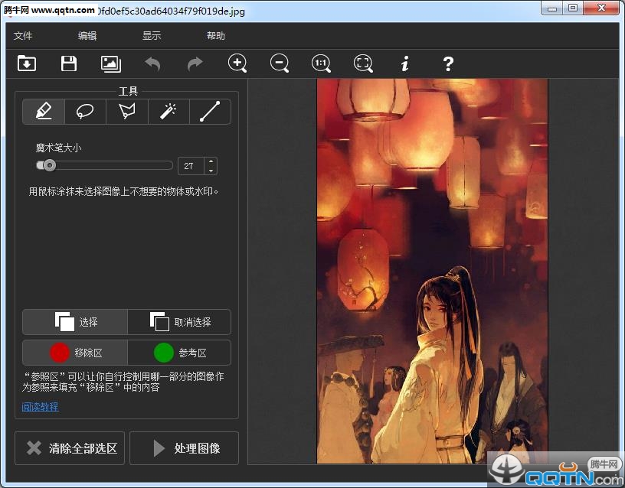Image resolution: width=625 pixels, height=488 pixels.
Task: Open the 文件 menu
Action: tap(23, 36)
